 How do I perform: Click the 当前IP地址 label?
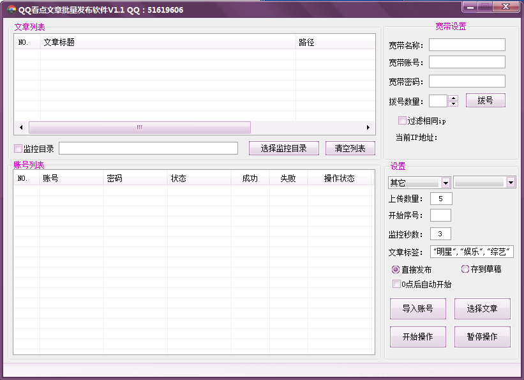pyautogui.click(x=416, y=137)
